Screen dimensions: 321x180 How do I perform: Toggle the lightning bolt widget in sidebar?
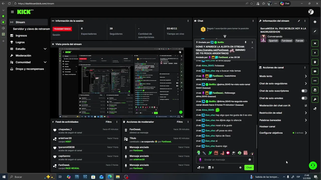[x=315, y=53]
